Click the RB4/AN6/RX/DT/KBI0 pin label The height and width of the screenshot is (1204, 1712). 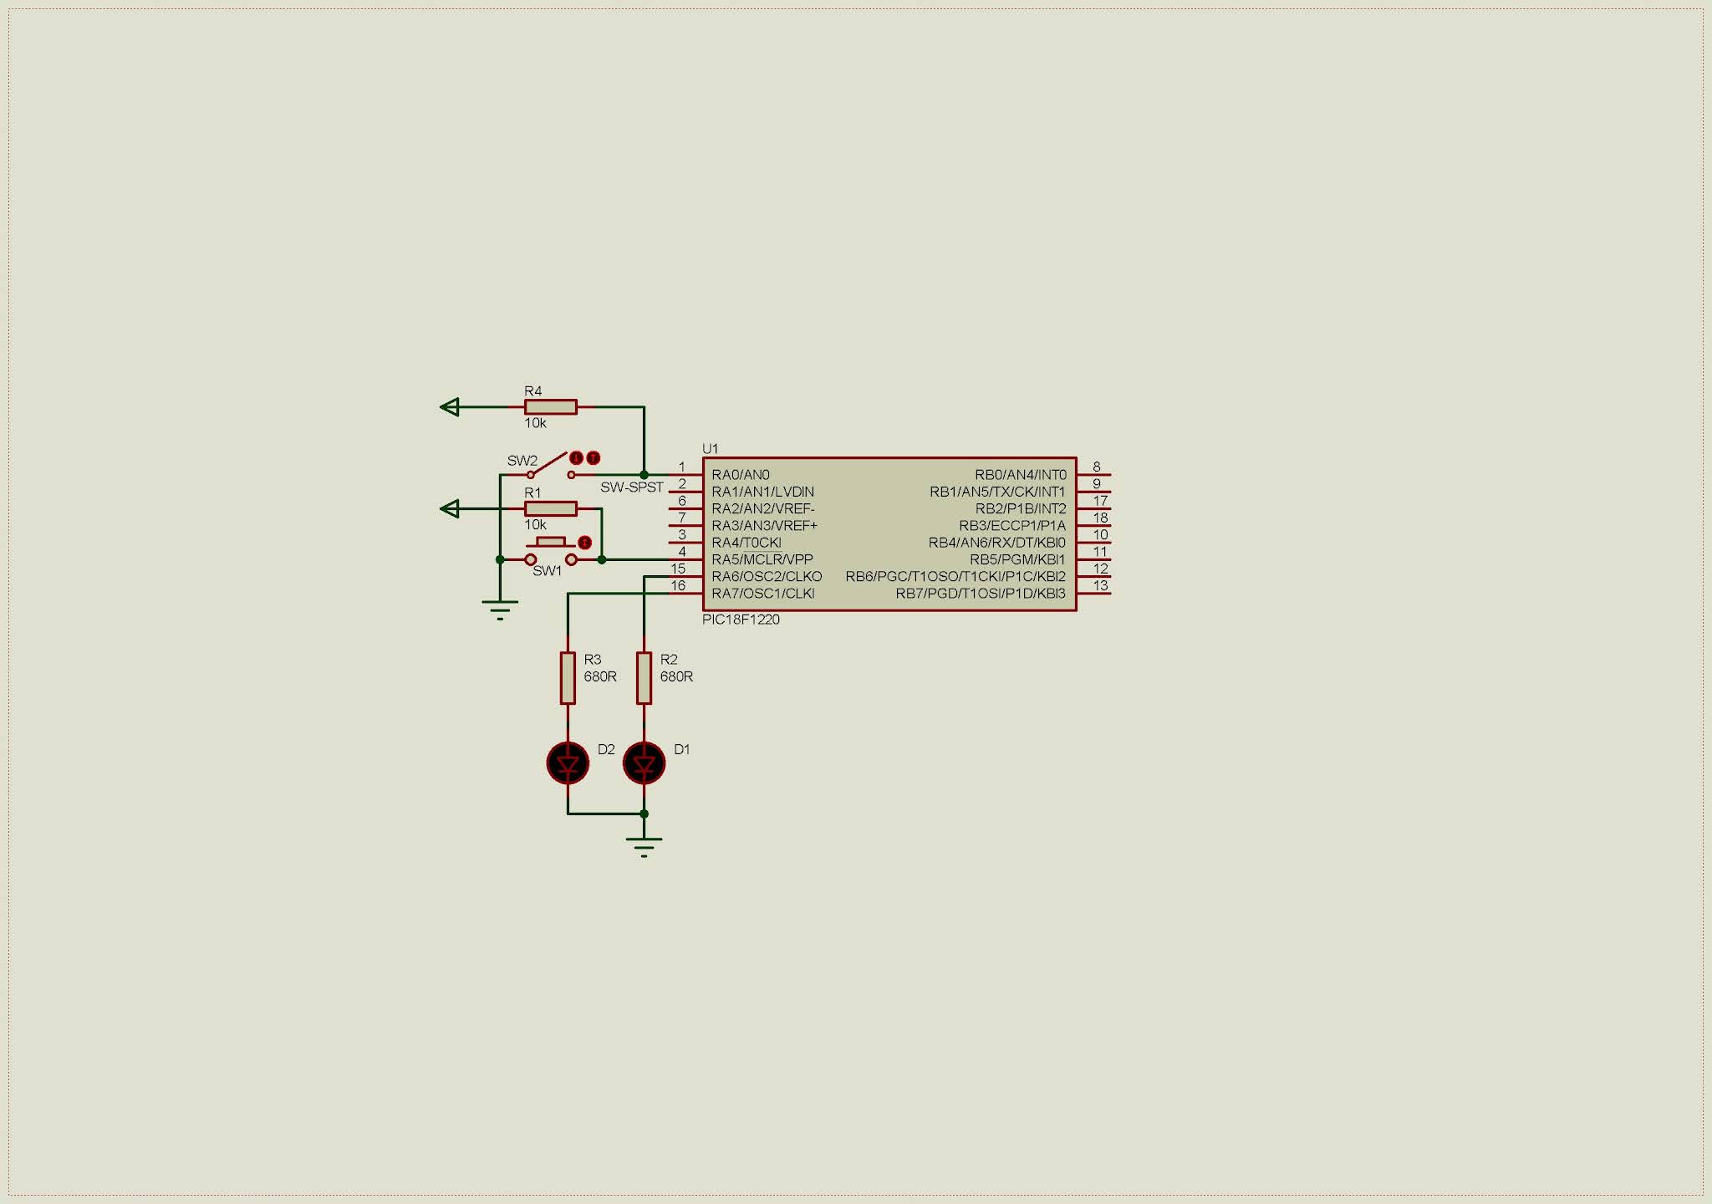point(997,543)
